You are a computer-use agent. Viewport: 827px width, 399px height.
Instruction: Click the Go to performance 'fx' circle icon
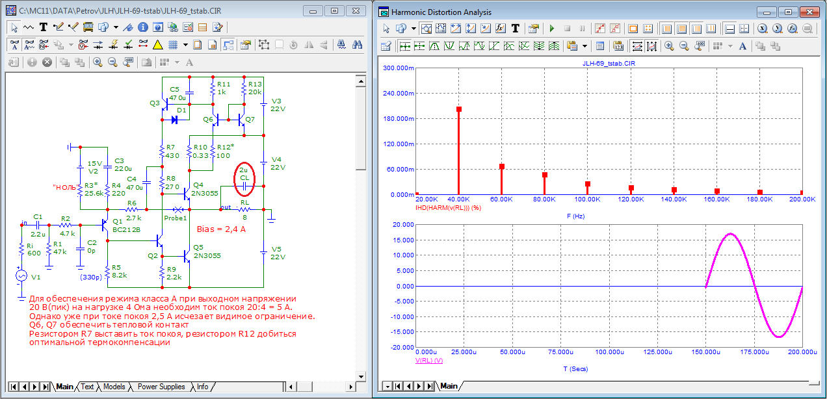click(792, 29)
